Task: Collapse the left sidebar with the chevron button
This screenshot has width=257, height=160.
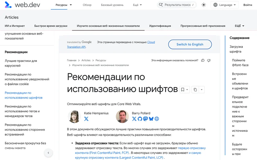Action: click(49, 153)
